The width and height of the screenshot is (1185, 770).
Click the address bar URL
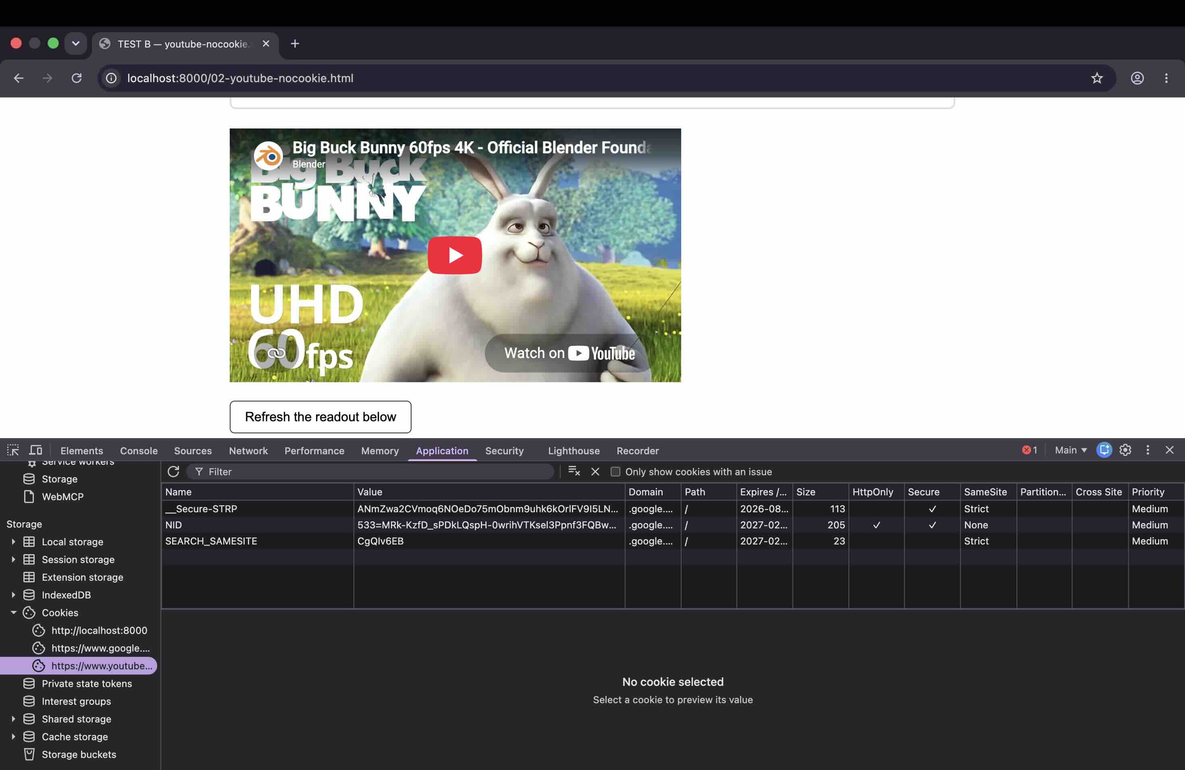click(240, 78)
